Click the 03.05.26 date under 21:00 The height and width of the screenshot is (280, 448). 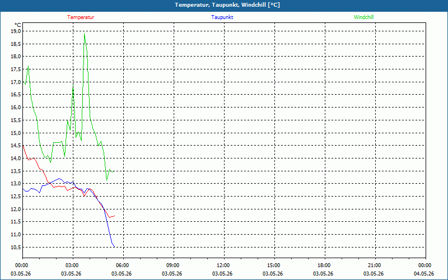(374, 274)
